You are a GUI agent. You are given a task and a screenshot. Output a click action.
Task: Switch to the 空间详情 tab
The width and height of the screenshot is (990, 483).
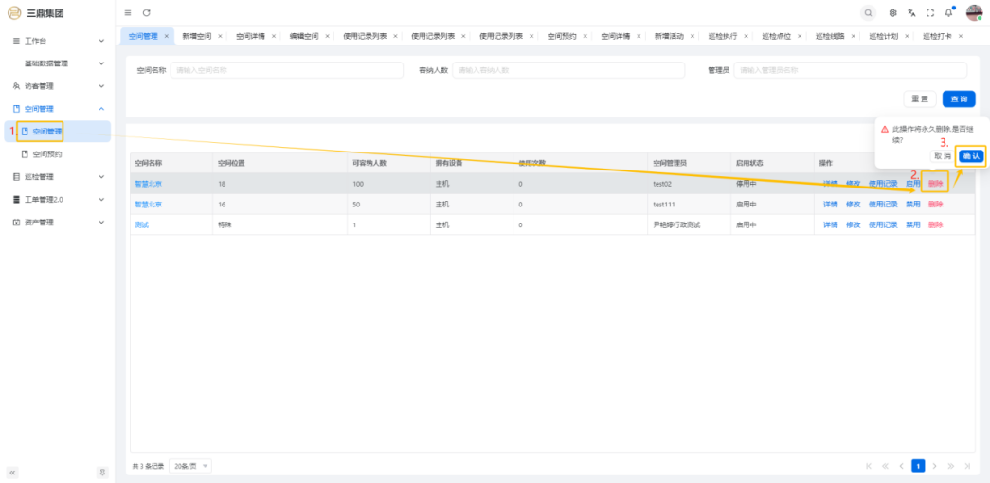pyautogui.click(x=251, y=36)
